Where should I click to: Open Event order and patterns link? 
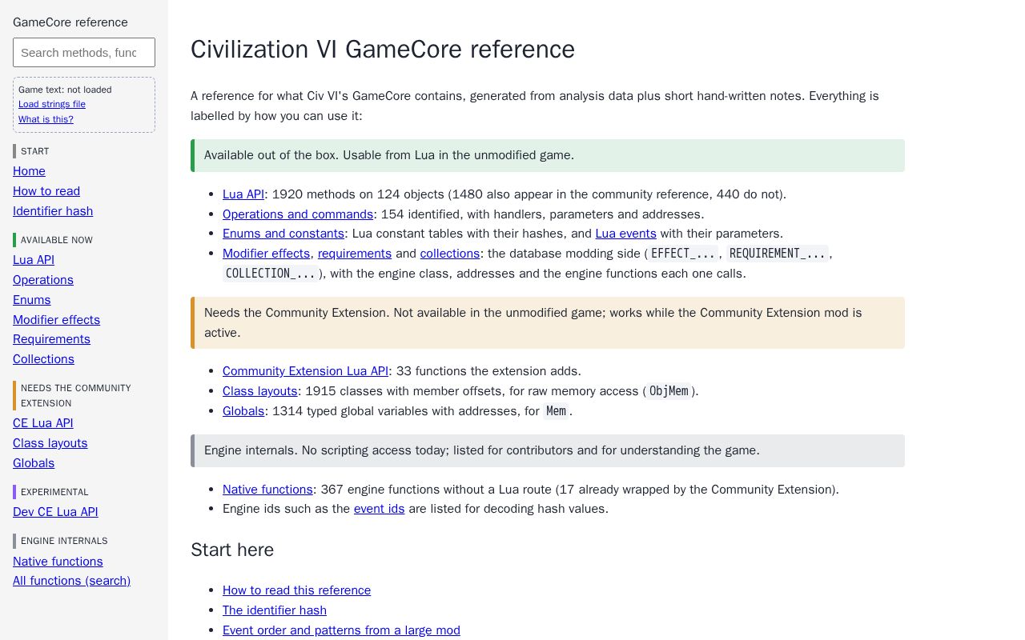coord(341,630)
